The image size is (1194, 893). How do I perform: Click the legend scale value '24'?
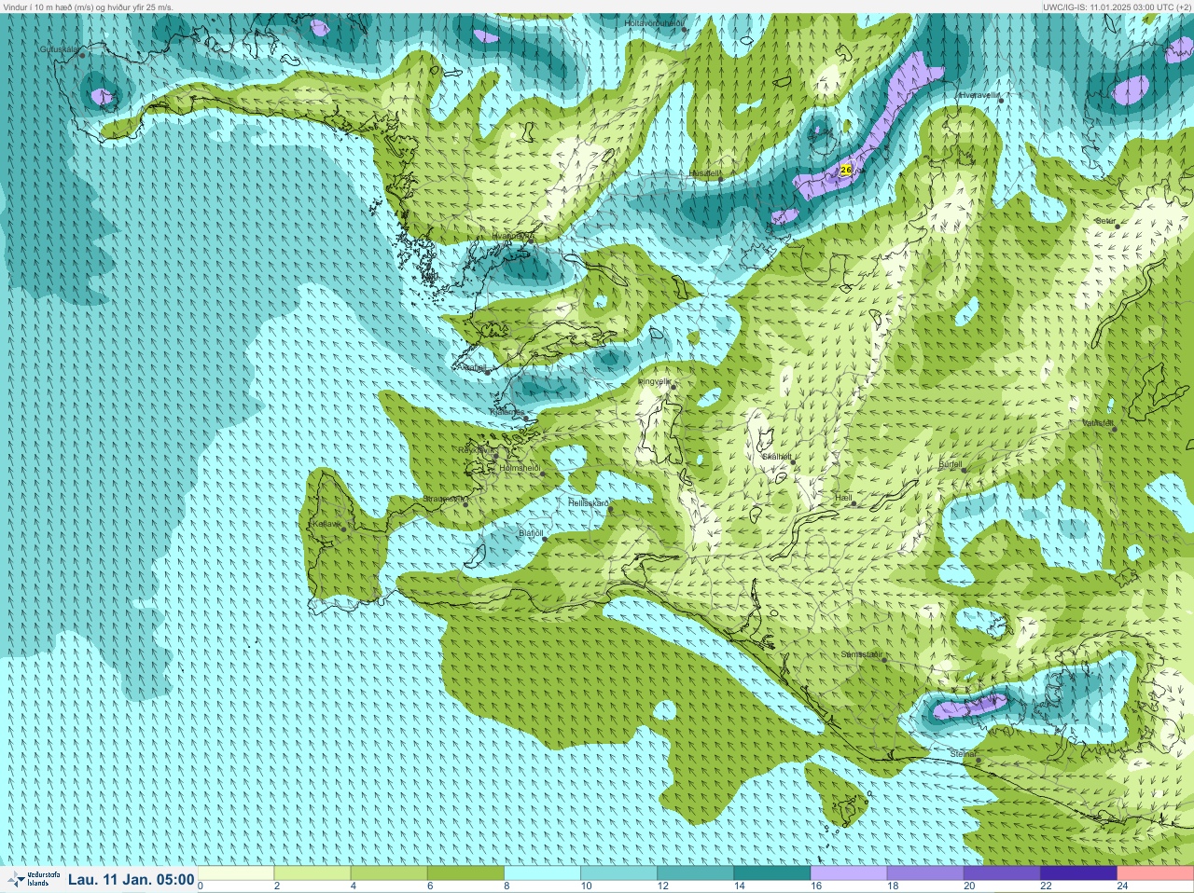pyautogui.click(x=1122, y=886)
